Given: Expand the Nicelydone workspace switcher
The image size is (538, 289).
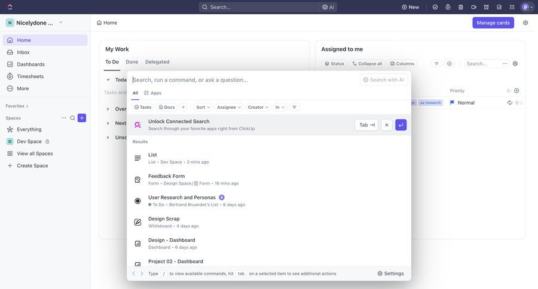Looking at the screenshot, I should click(x=34, y=23).
